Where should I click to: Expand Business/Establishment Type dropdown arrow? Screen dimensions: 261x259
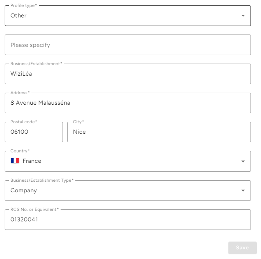pos(243,190)
